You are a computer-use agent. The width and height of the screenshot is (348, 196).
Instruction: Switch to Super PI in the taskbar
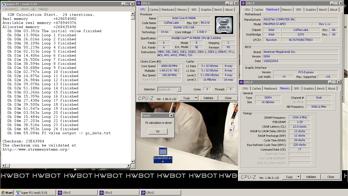35,193
